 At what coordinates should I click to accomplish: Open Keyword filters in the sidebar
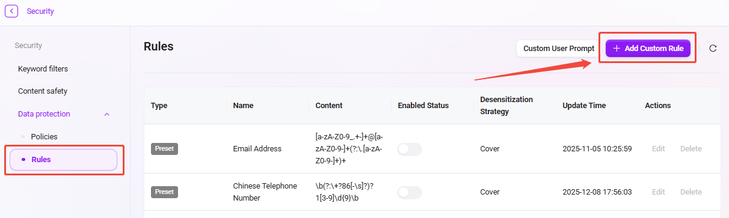(x=43, y=69)
